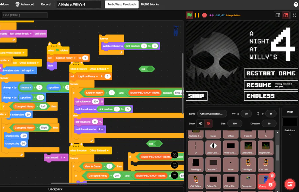Select the Flashlight sprite
This screenshot has width=299, height=192.
tap(196, 164)
